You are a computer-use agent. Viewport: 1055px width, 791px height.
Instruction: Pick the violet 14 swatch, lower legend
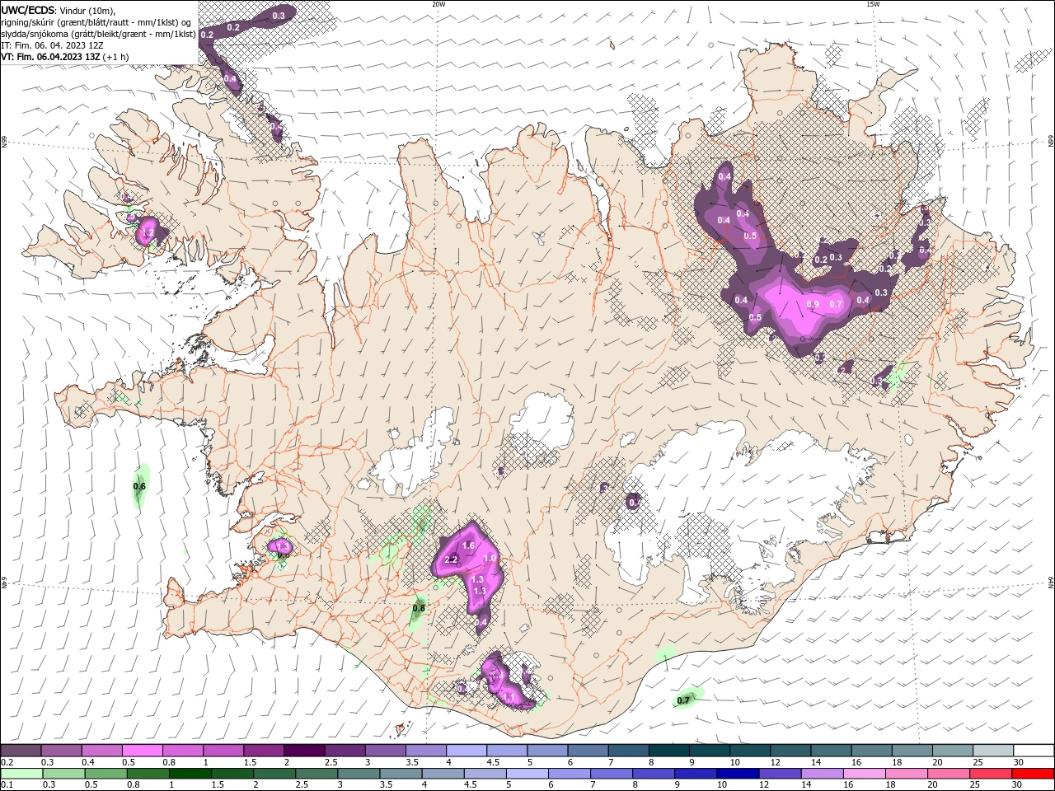tap(822, 774)
